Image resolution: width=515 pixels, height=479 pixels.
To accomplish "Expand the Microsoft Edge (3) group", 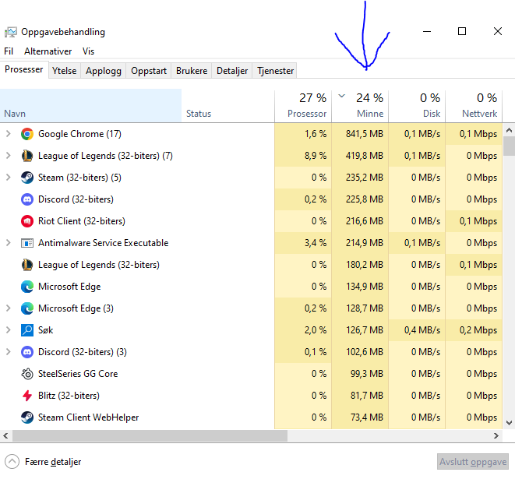I will pyautogui.click(x=9, y=308).
